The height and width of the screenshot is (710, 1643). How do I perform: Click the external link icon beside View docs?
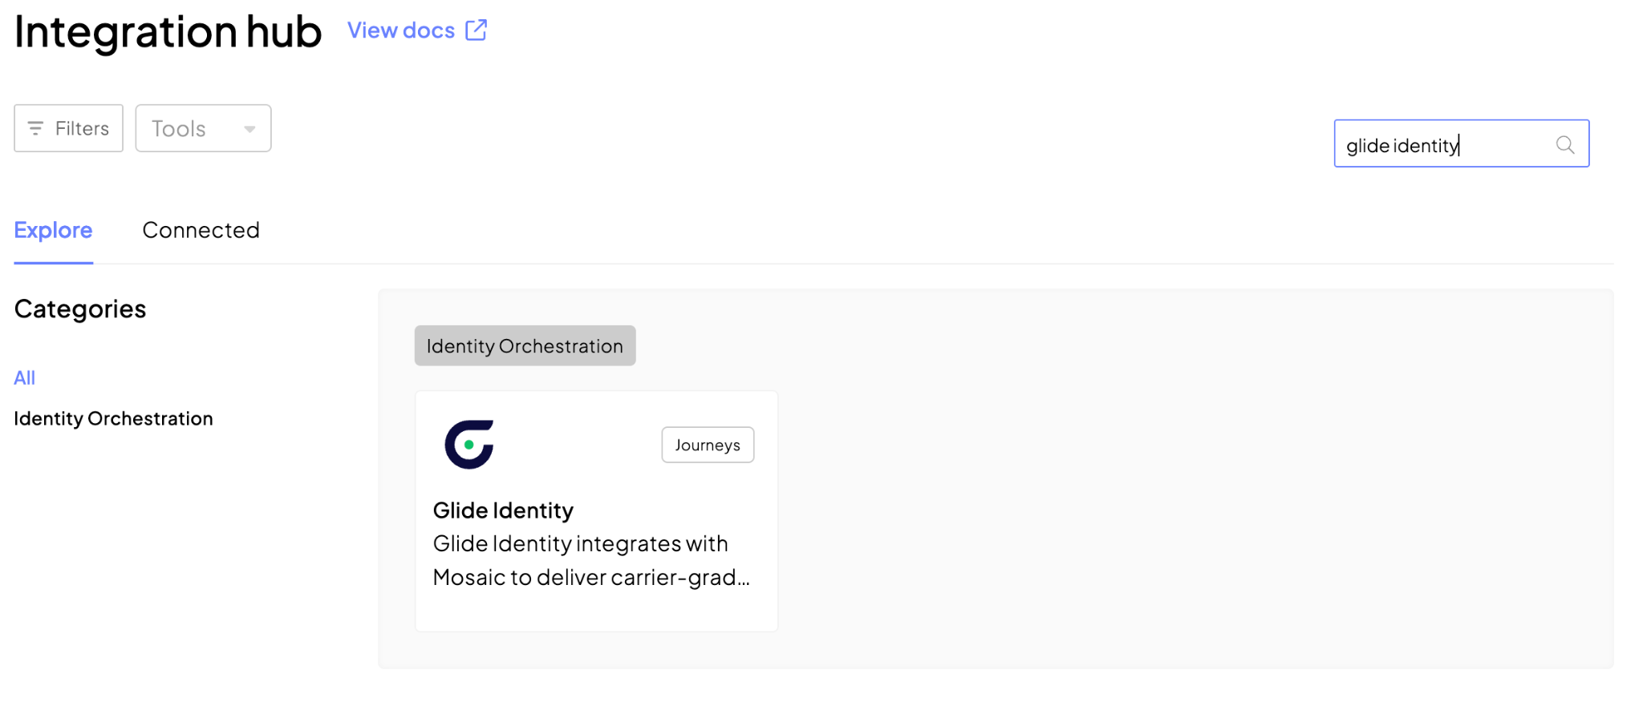pos(477,30)
